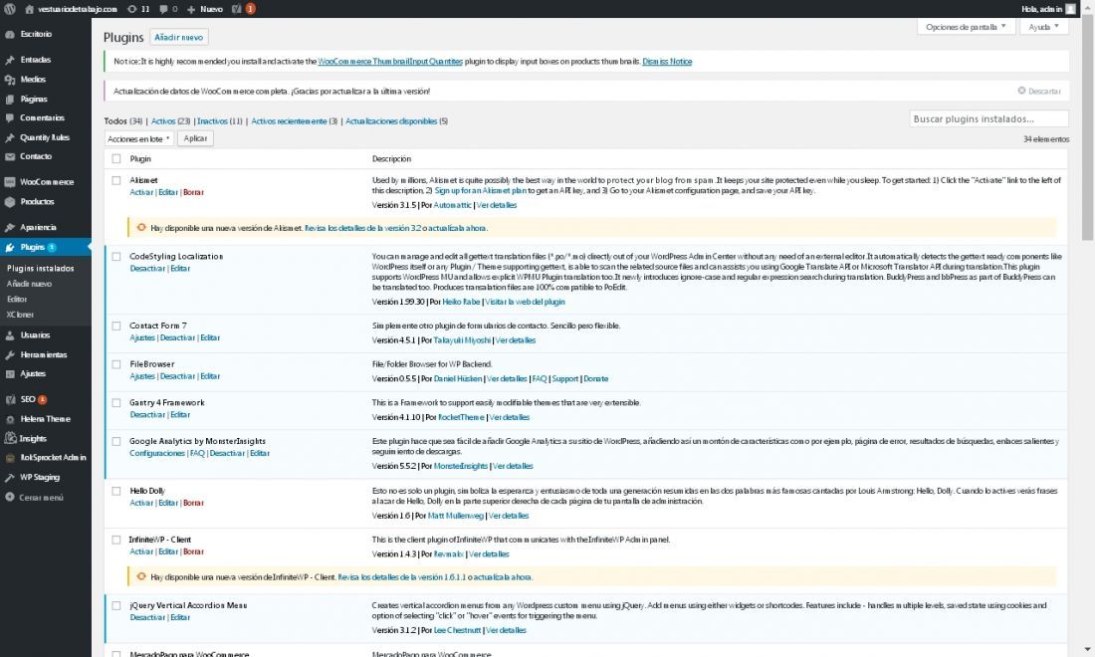Screen dimensions: 1095x657
Task: Toggle the select-all plugins checkbox in header
Action: [x=115, y=158]
